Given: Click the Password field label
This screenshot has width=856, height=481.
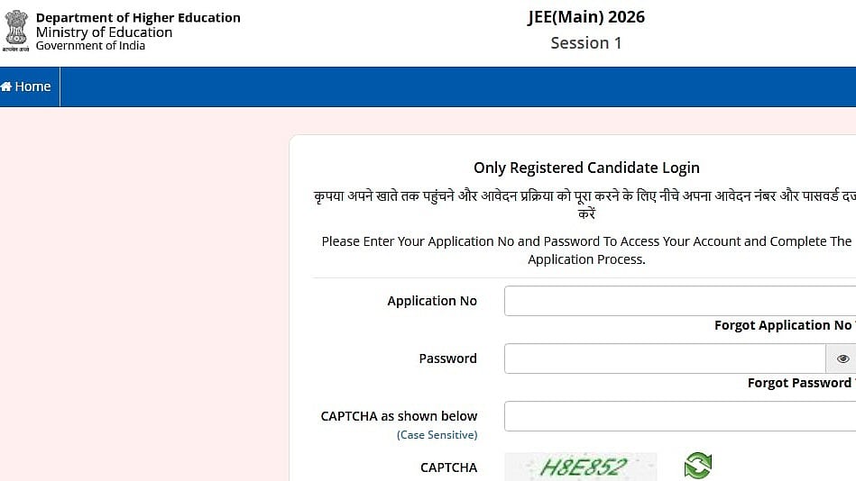Looking at the screenshot, I should [x=447, y=358].
